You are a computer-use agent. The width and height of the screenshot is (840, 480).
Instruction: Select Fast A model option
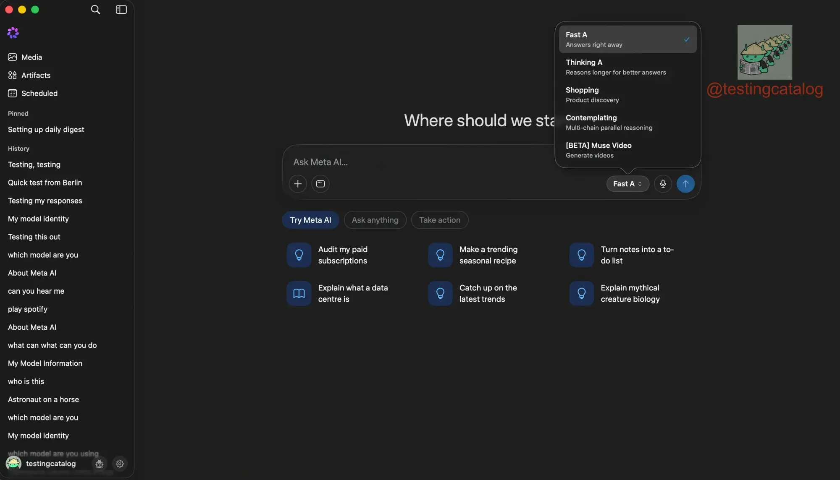627,39
